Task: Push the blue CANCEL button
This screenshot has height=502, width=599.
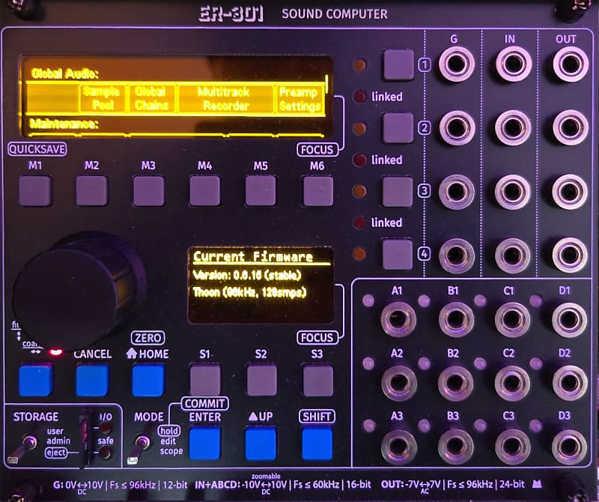Action: click(x=92, y=380)
